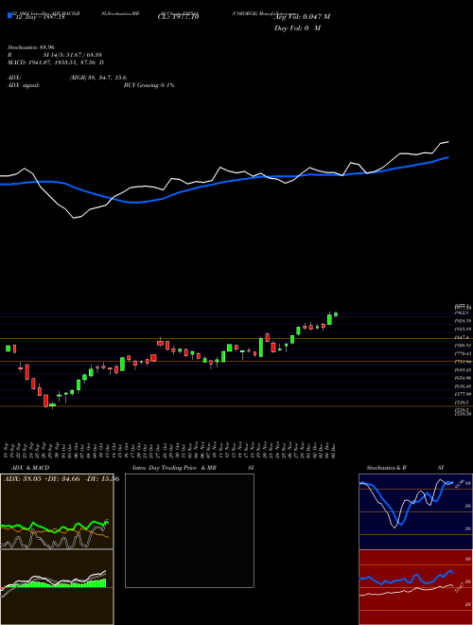Open the blue Stochastics chart panel
This screenshot has height=625, width=473.
tap(415, 511)
